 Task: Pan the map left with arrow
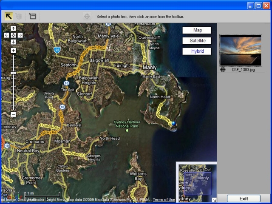[7, 35]
